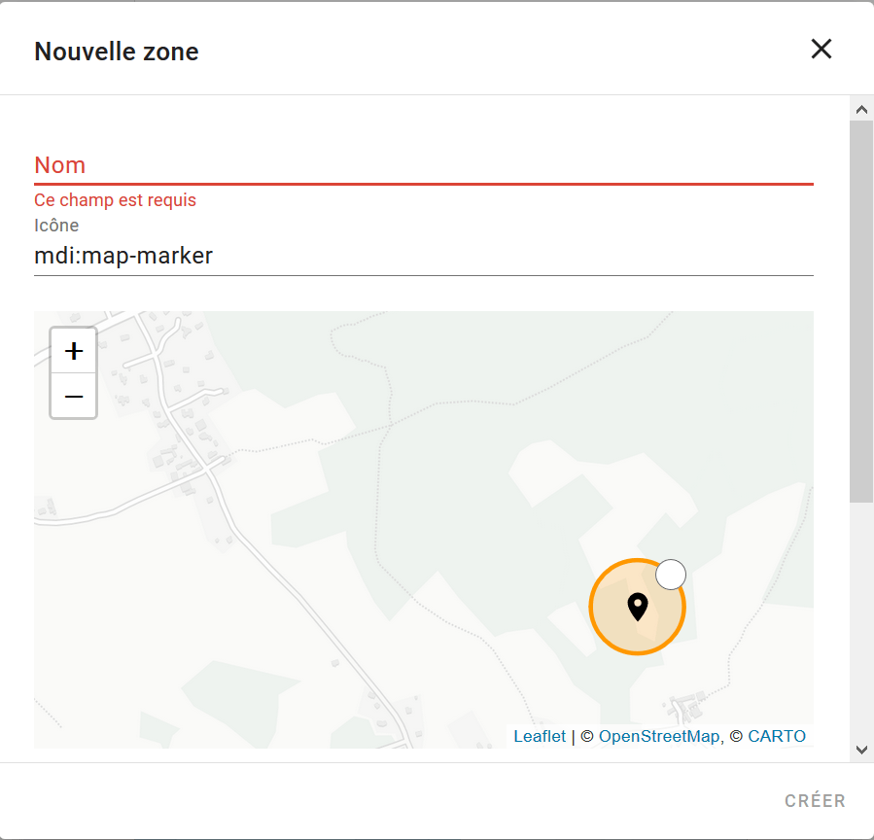874x840 pixels.
Task: Focus the Nom text field
Action: point(424,165)
